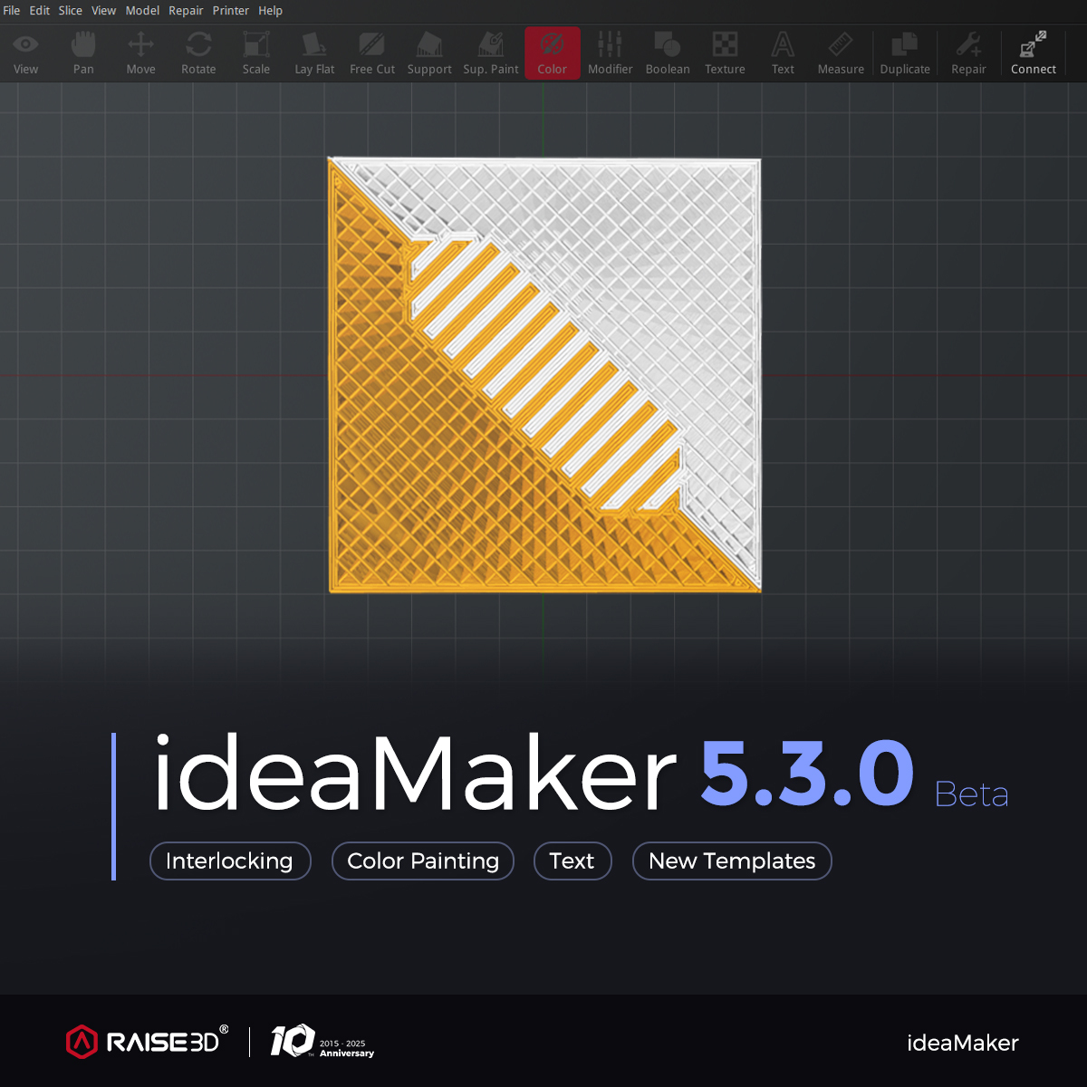Click the Connect printer icon
Viewport: 1087px width, 1087px height.
click(1034, 53)
